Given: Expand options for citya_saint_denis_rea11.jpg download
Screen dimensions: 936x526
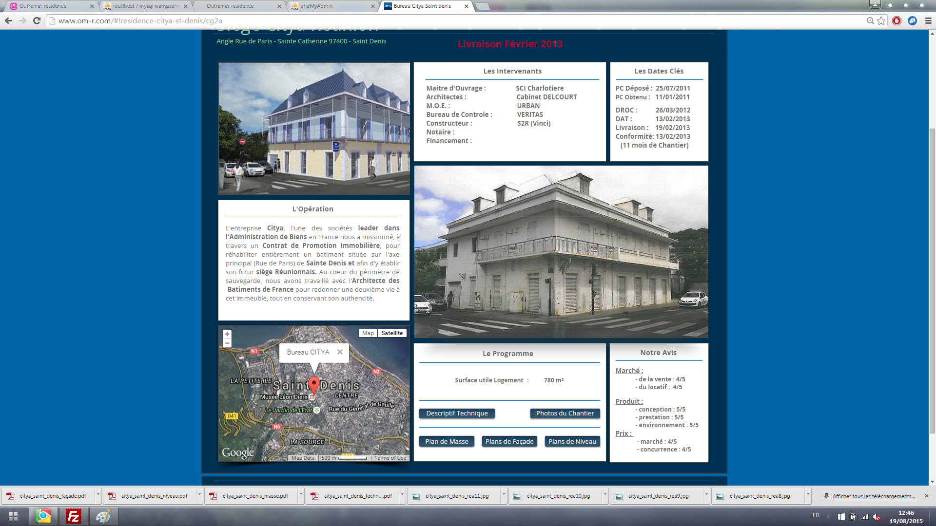Looking at the screenshot, I should point(504,495).
